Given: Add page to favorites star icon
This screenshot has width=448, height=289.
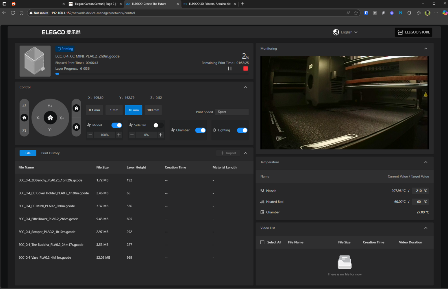Looking at the screenshot, I should (x=356, y=13).
